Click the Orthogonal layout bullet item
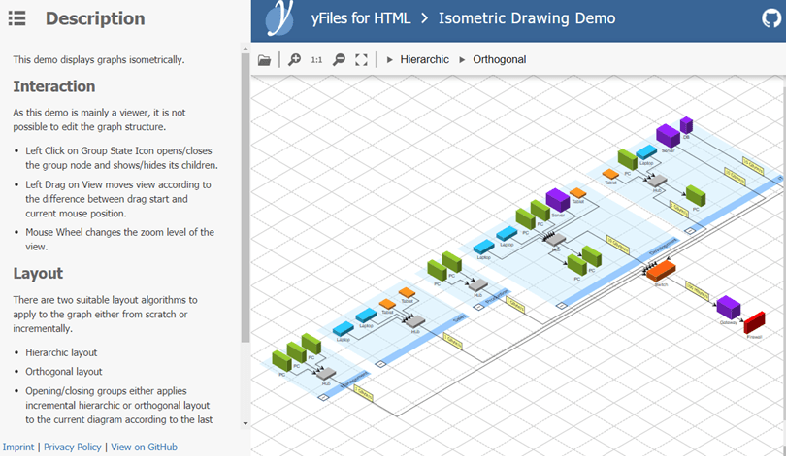This screenshot has height=465, width=786. [x=64, y=372]
